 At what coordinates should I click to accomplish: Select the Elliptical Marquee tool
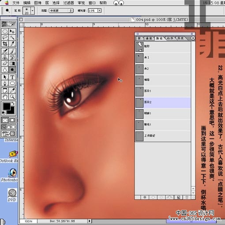pyautogui.click(x=5, y=31)
